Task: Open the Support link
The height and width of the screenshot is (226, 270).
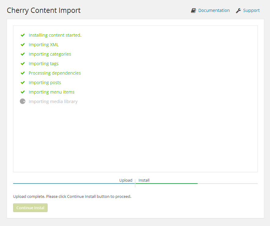Action: [x=251, y=10]
